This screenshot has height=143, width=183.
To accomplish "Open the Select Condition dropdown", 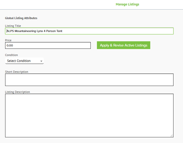I will (24, 61).
